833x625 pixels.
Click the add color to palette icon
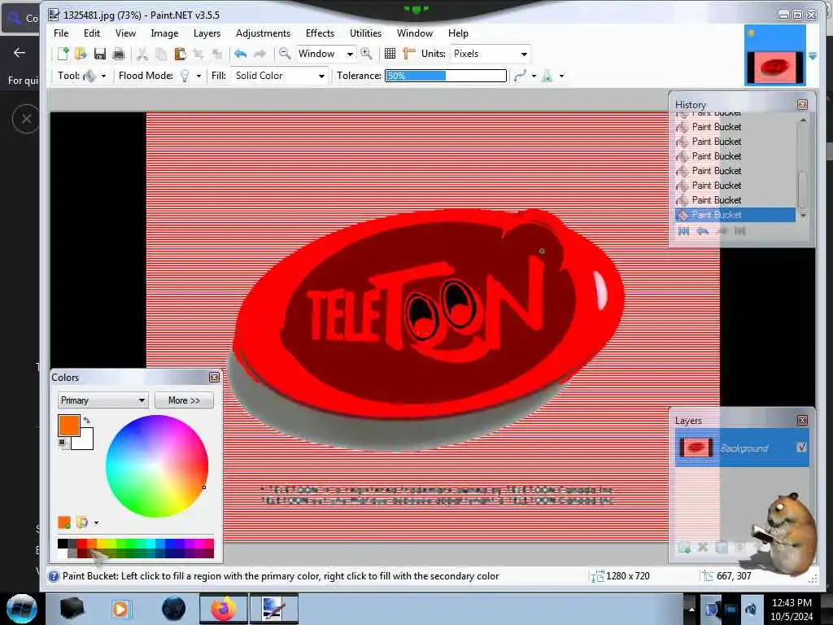point(64,522)
